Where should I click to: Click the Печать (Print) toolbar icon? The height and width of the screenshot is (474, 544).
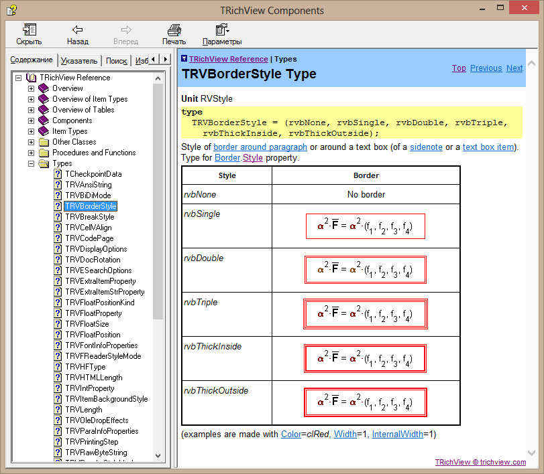(x=174, y=29)
